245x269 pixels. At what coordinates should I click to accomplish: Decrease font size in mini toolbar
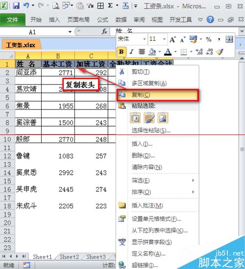(x=183, y=40)
